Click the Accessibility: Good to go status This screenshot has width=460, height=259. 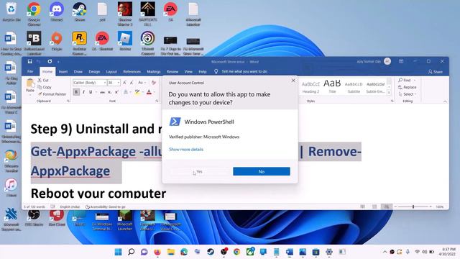(106, 207)
